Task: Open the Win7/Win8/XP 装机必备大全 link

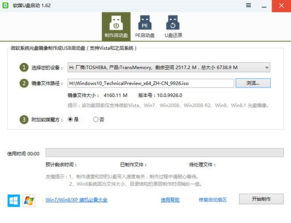Action: 76,200
